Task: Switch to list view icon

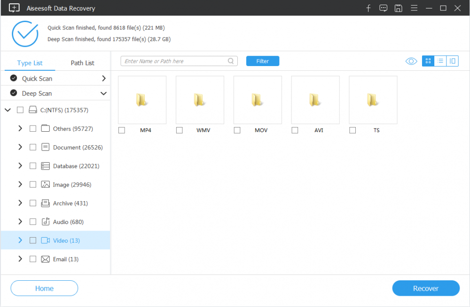Action: pyautogui.click(x=440, y=61)
